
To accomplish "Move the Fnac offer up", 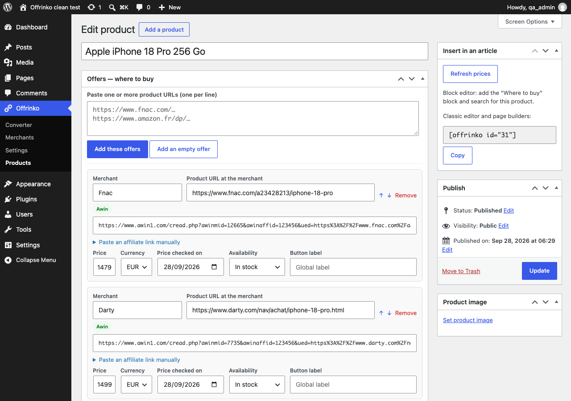I will [x=381, y=195].
